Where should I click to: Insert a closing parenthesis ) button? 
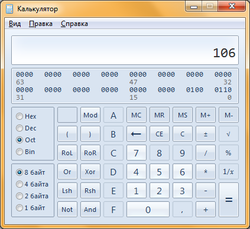[x=90, y=134]
